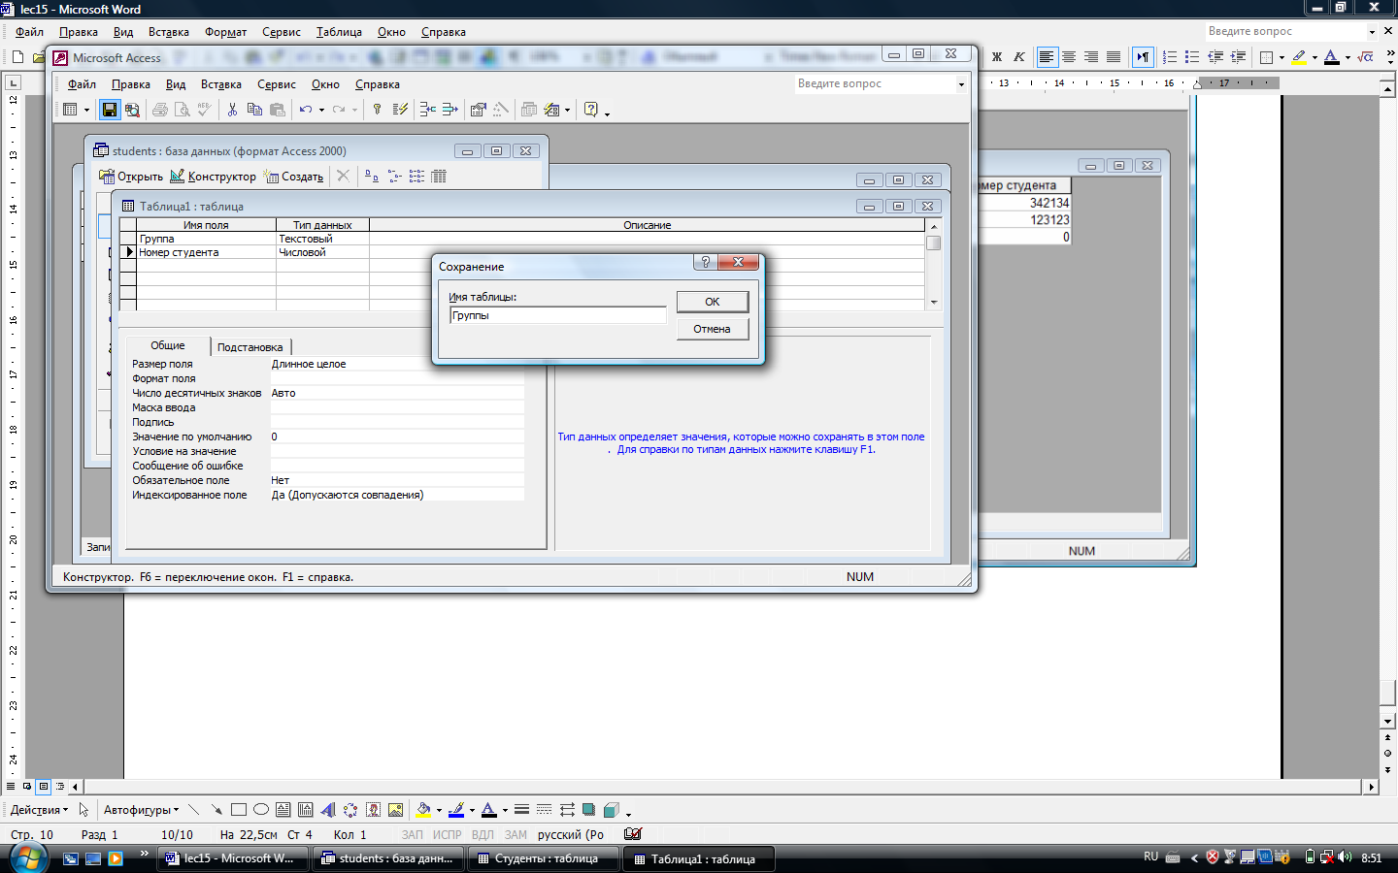The height and width of the screenshot is (873, 1398).
Task: Click the Equation editor icon in Word
Action: [1366, 57]
